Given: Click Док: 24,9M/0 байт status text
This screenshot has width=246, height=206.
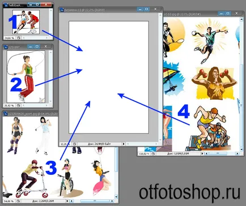Looking at the screenshot, I should click(x=99, y=144).
